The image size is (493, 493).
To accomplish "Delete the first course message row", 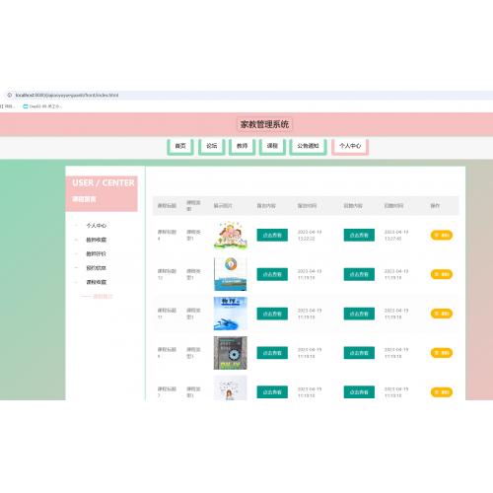I will coord(442,235).
